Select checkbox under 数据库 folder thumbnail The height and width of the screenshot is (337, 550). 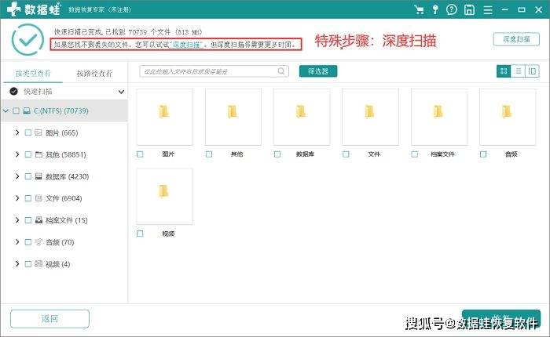pyautogui.click(x=277, y=154)
